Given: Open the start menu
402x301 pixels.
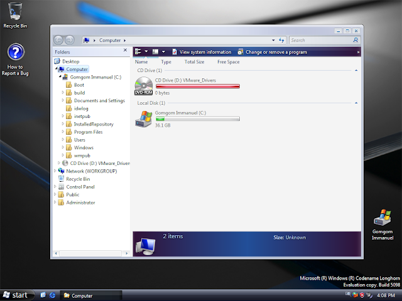Looking at the screenshot, I should 17,295.
